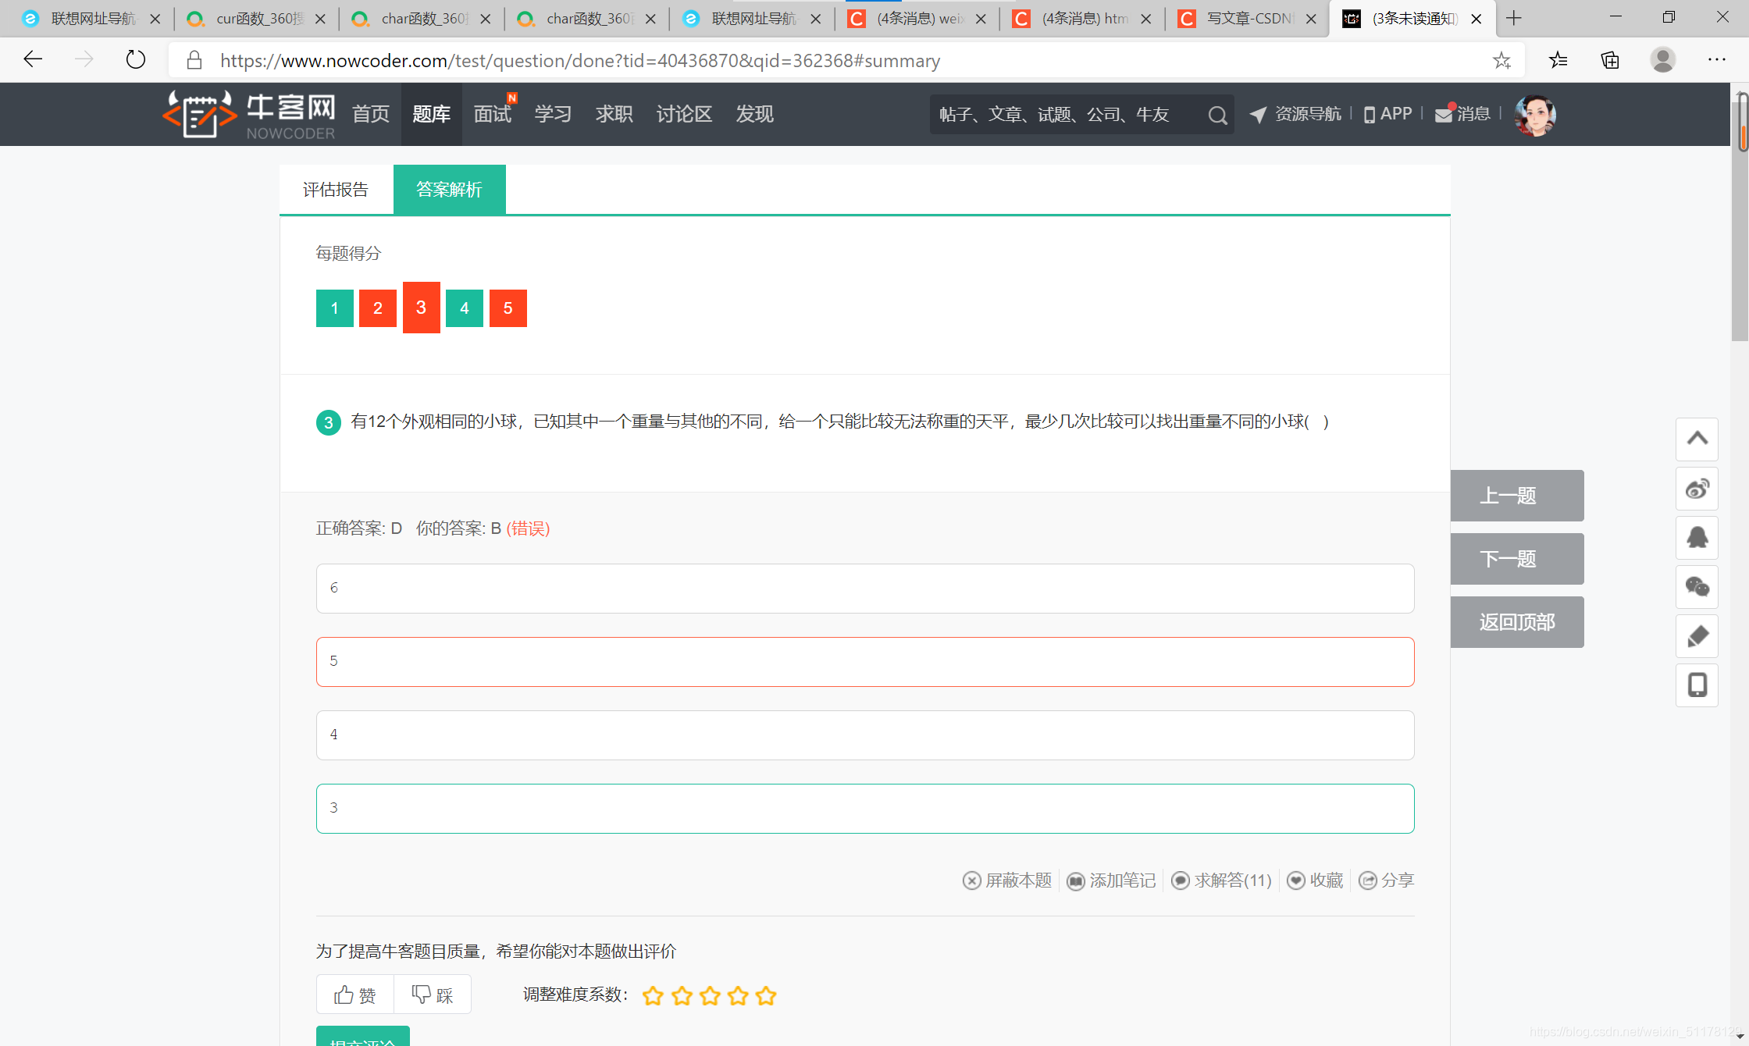Image resolution: width=1749 pixels, height=1046 pixels.
Task: Open 首页 in nav bar
Action: pyautogui.click(x=371, y=114)
